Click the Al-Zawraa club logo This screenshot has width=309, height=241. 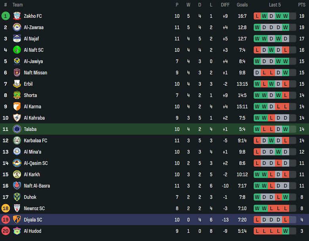click(17, 27)
